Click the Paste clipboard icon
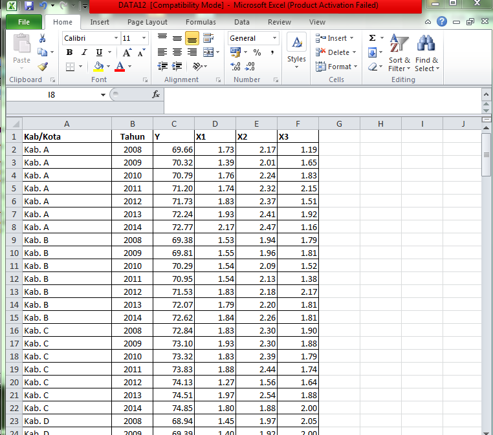Image resolution: width=493 pixels, height=435 pixels. click(21, 43)
